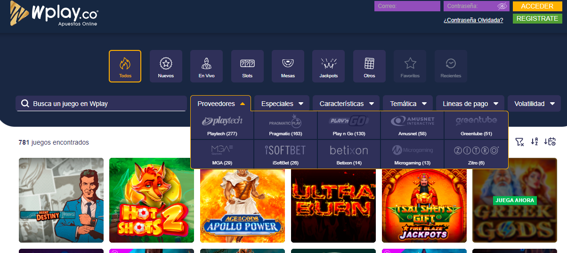Filter by iSoftBet provider
This screenshot has width=567, height=253.
point(285,154)
